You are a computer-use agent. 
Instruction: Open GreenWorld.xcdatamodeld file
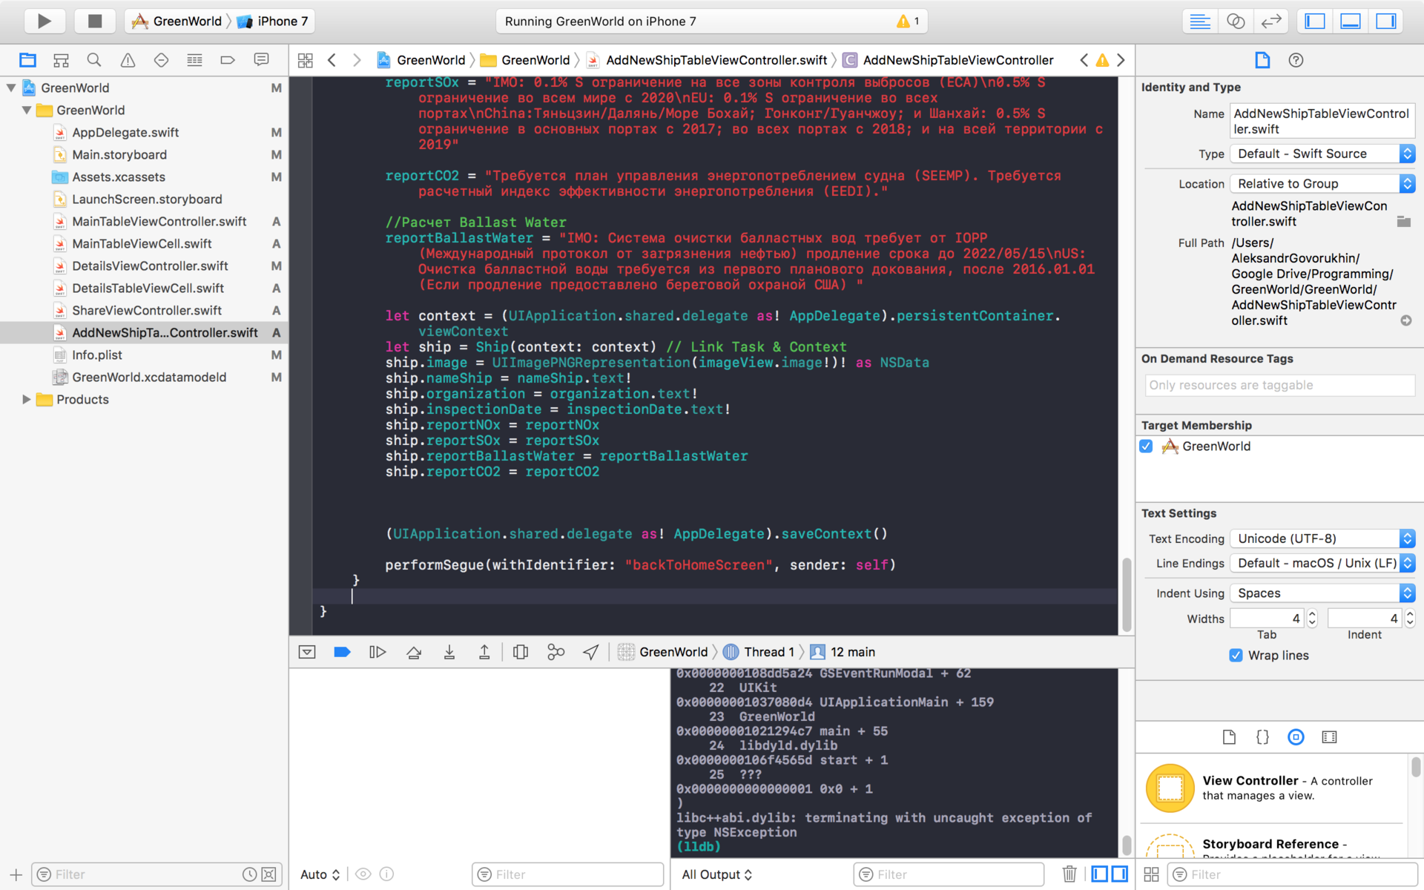148,377
